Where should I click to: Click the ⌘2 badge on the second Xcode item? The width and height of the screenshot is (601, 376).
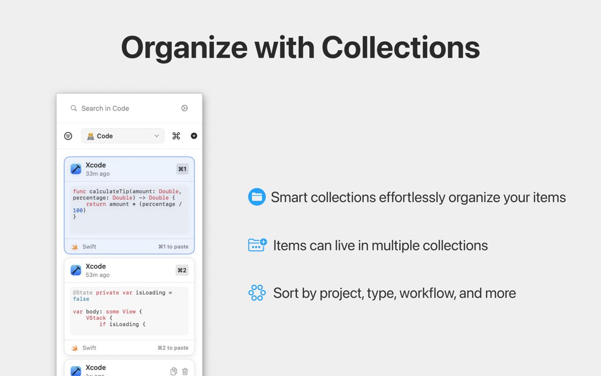point(182,270)
